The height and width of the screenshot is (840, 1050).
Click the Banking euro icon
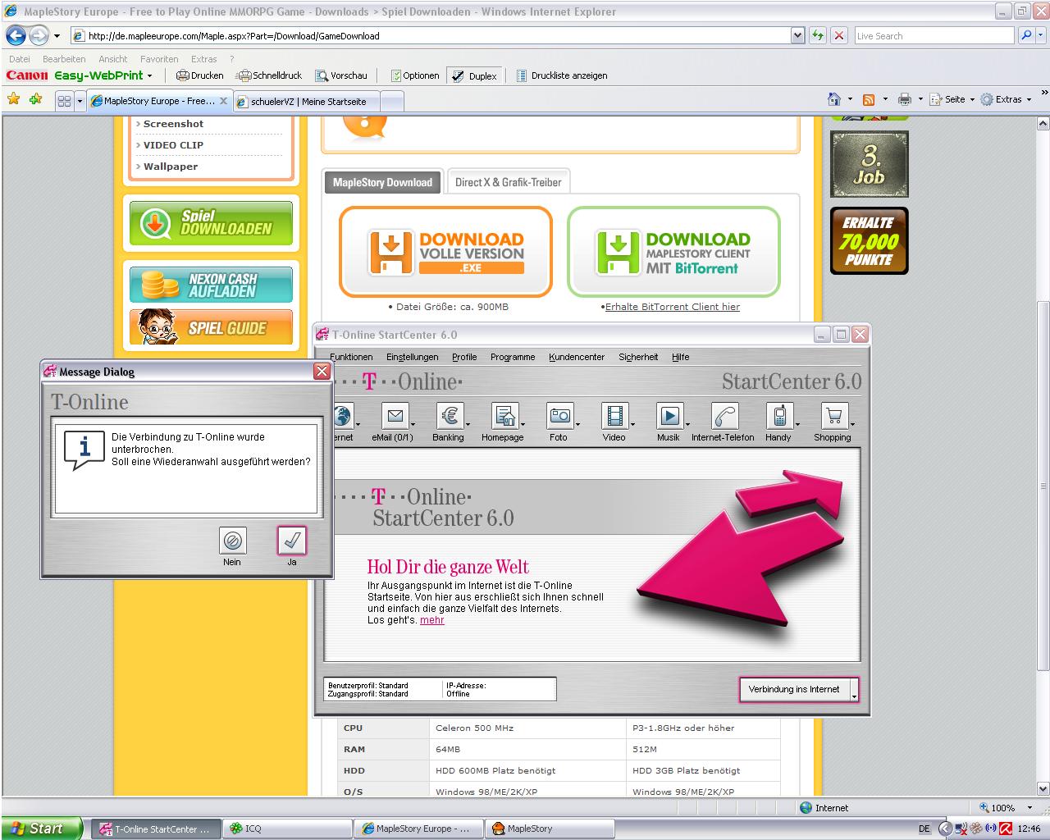(450, 417)
